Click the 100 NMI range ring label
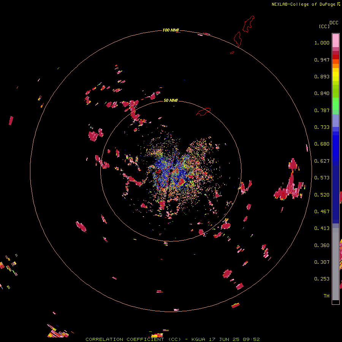The width and height of the screenshot is (342, 342). point(171,30)
